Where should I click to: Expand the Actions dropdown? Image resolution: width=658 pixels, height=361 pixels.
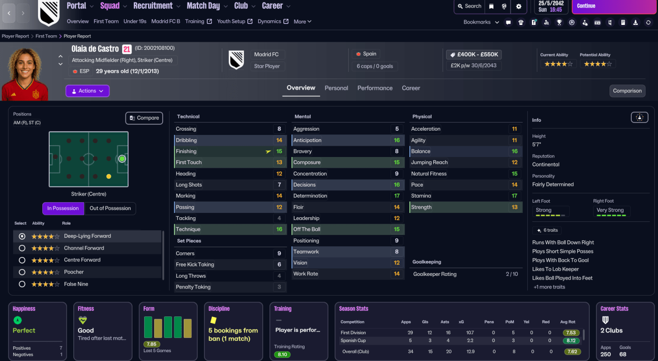click(87, 91)
